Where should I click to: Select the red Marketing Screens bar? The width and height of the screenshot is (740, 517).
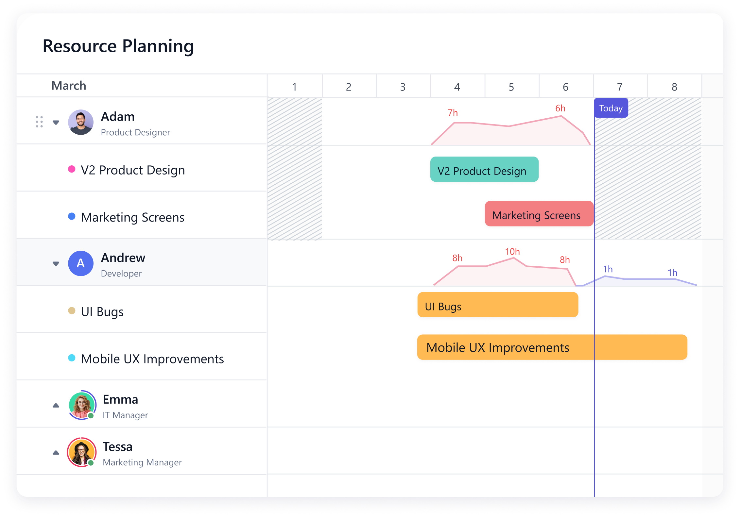click(539, 214)
